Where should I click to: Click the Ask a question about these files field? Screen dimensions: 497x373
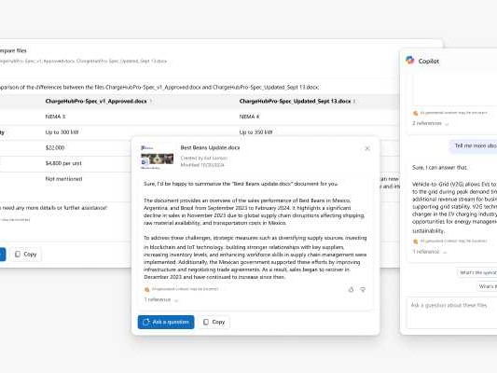pos(453,313)
